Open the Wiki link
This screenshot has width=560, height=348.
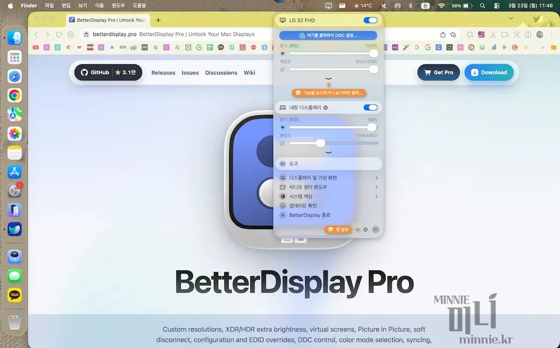click(x=249, y=73)
